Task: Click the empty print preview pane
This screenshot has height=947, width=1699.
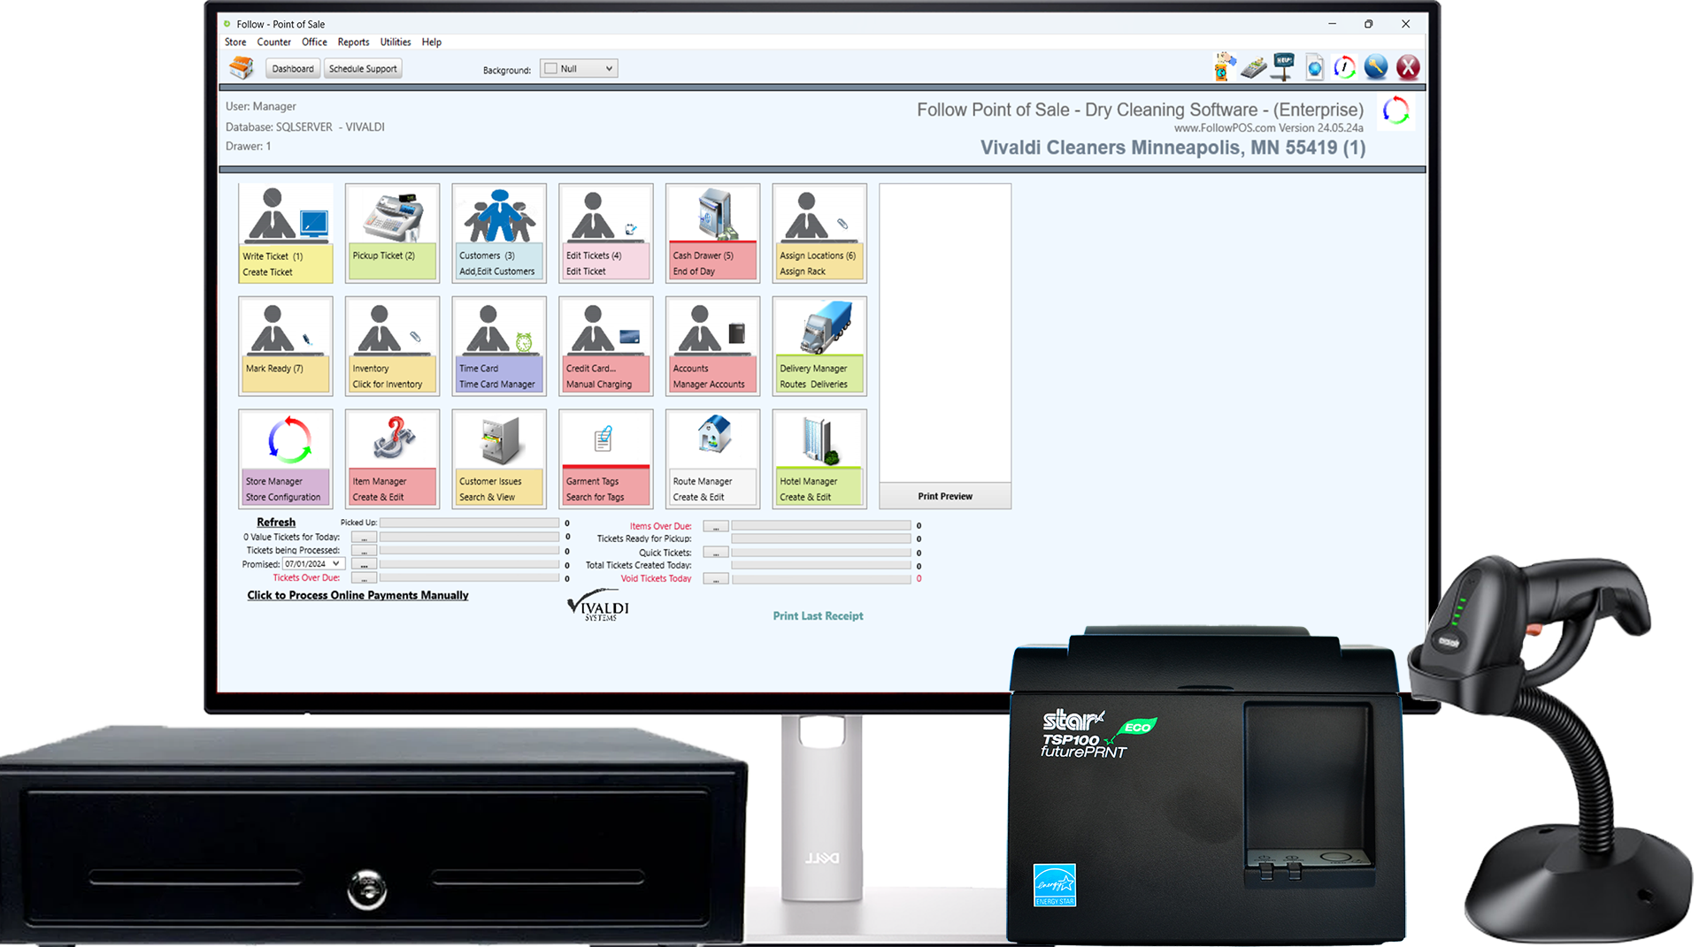Action: pyautogui.click(x=945, y=333)
